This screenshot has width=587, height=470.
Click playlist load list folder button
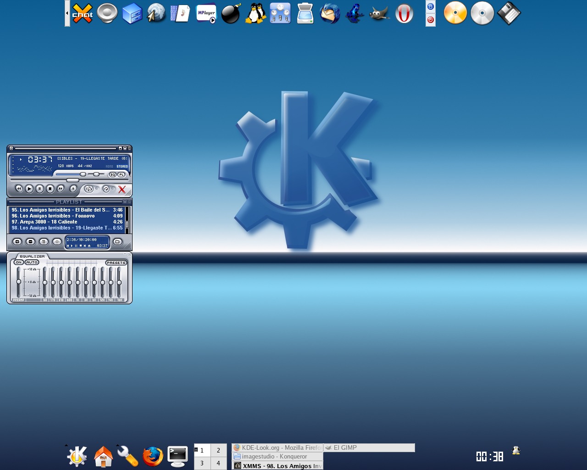tap(117, 241)
